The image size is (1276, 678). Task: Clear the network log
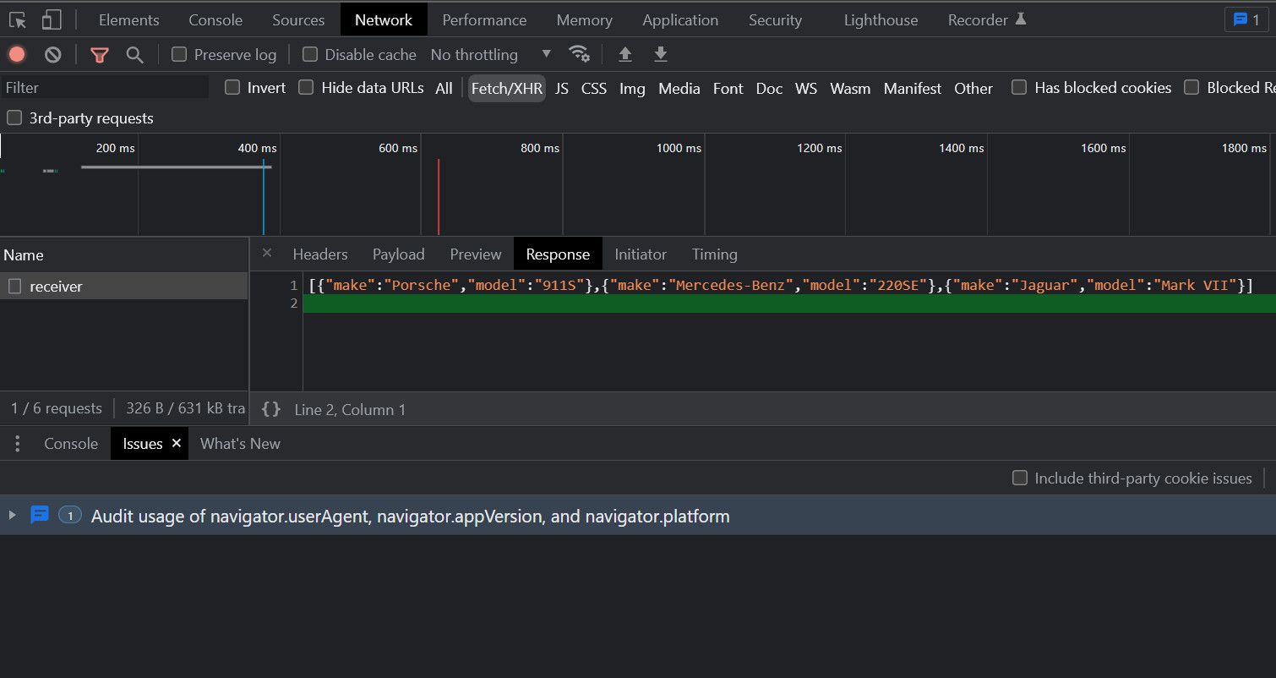click(x=53, y=55)
